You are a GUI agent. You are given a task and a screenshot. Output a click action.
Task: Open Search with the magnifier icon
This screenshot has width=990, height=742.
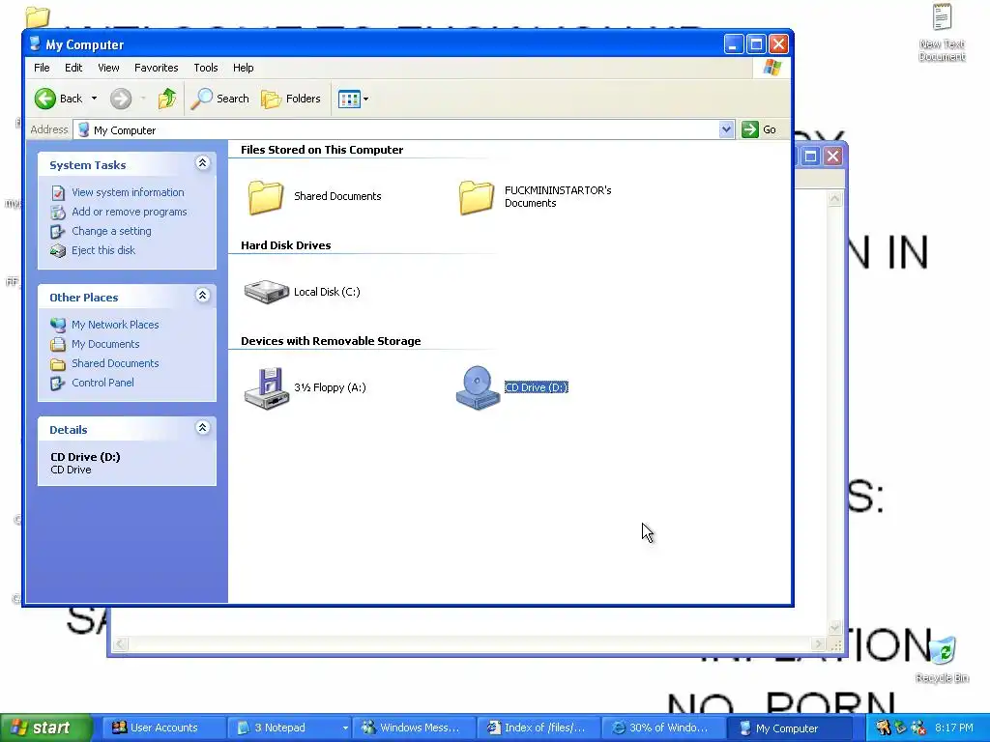(219, 99)
